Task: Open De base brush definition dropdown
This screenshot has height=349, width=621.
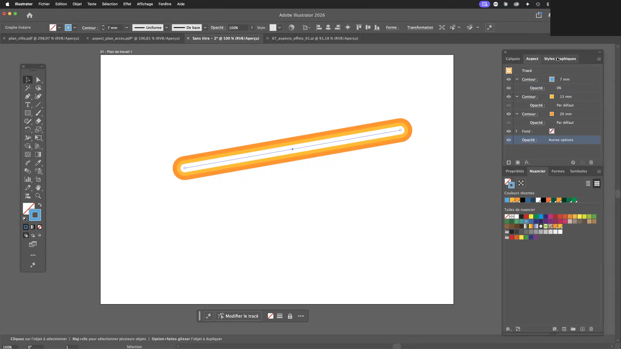Action: [x=205, y=27]
